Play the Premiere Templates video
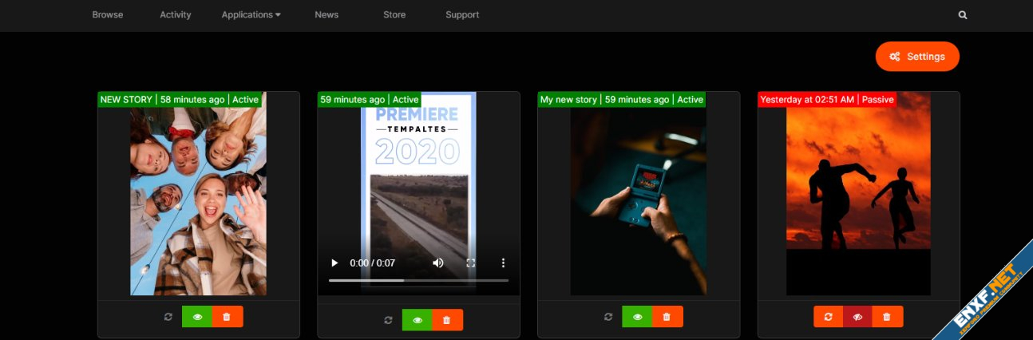 point(334,263)
